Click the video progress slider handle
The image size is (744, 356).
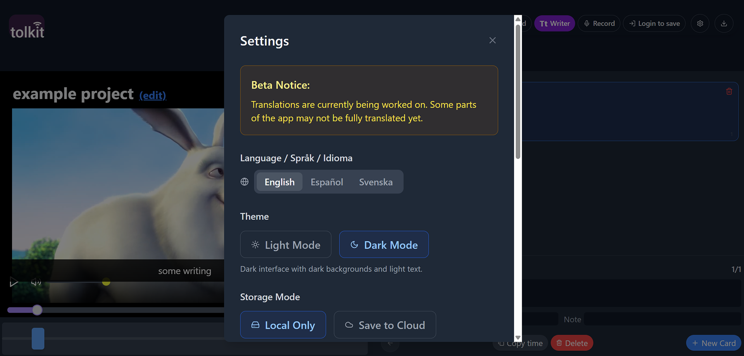point(37,310)
